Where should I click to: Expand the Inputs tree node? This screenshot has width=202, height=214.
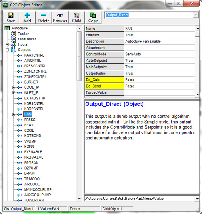(7, 44)
